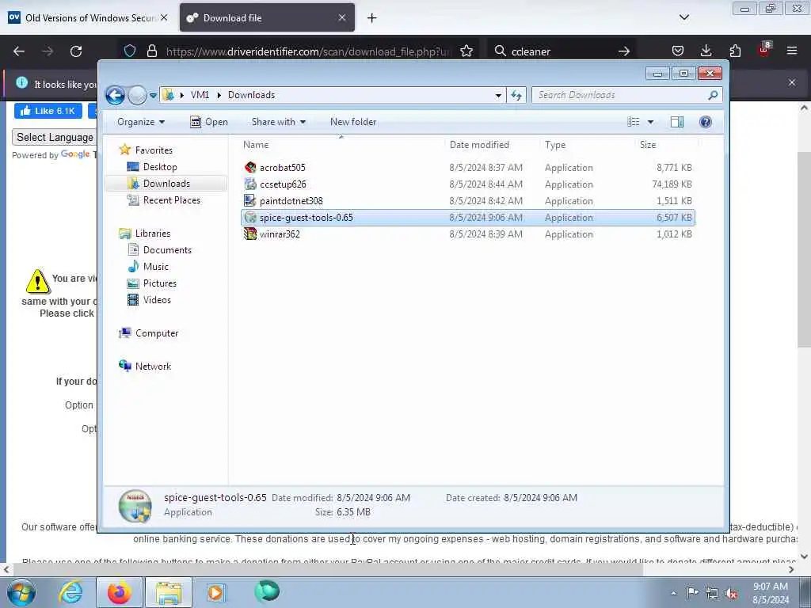
Task: Open the view options dropdown arrow
Action: pyautogui.click(x=651, y=122)
